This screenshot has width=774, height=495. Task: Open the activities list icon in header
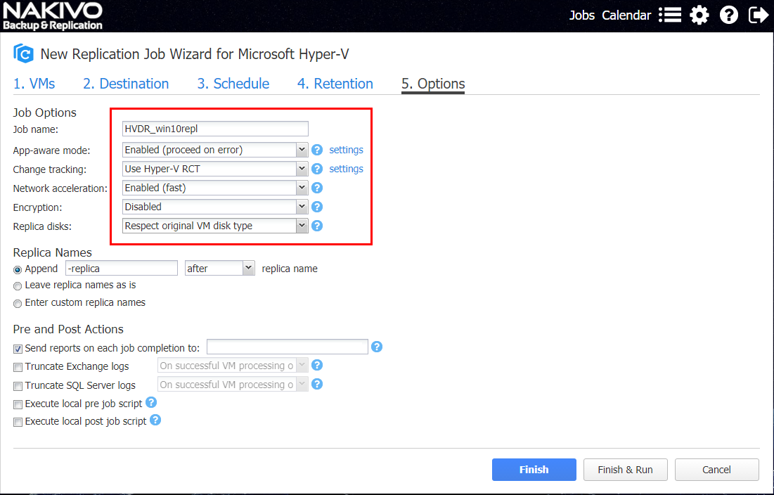pos(669,15)
